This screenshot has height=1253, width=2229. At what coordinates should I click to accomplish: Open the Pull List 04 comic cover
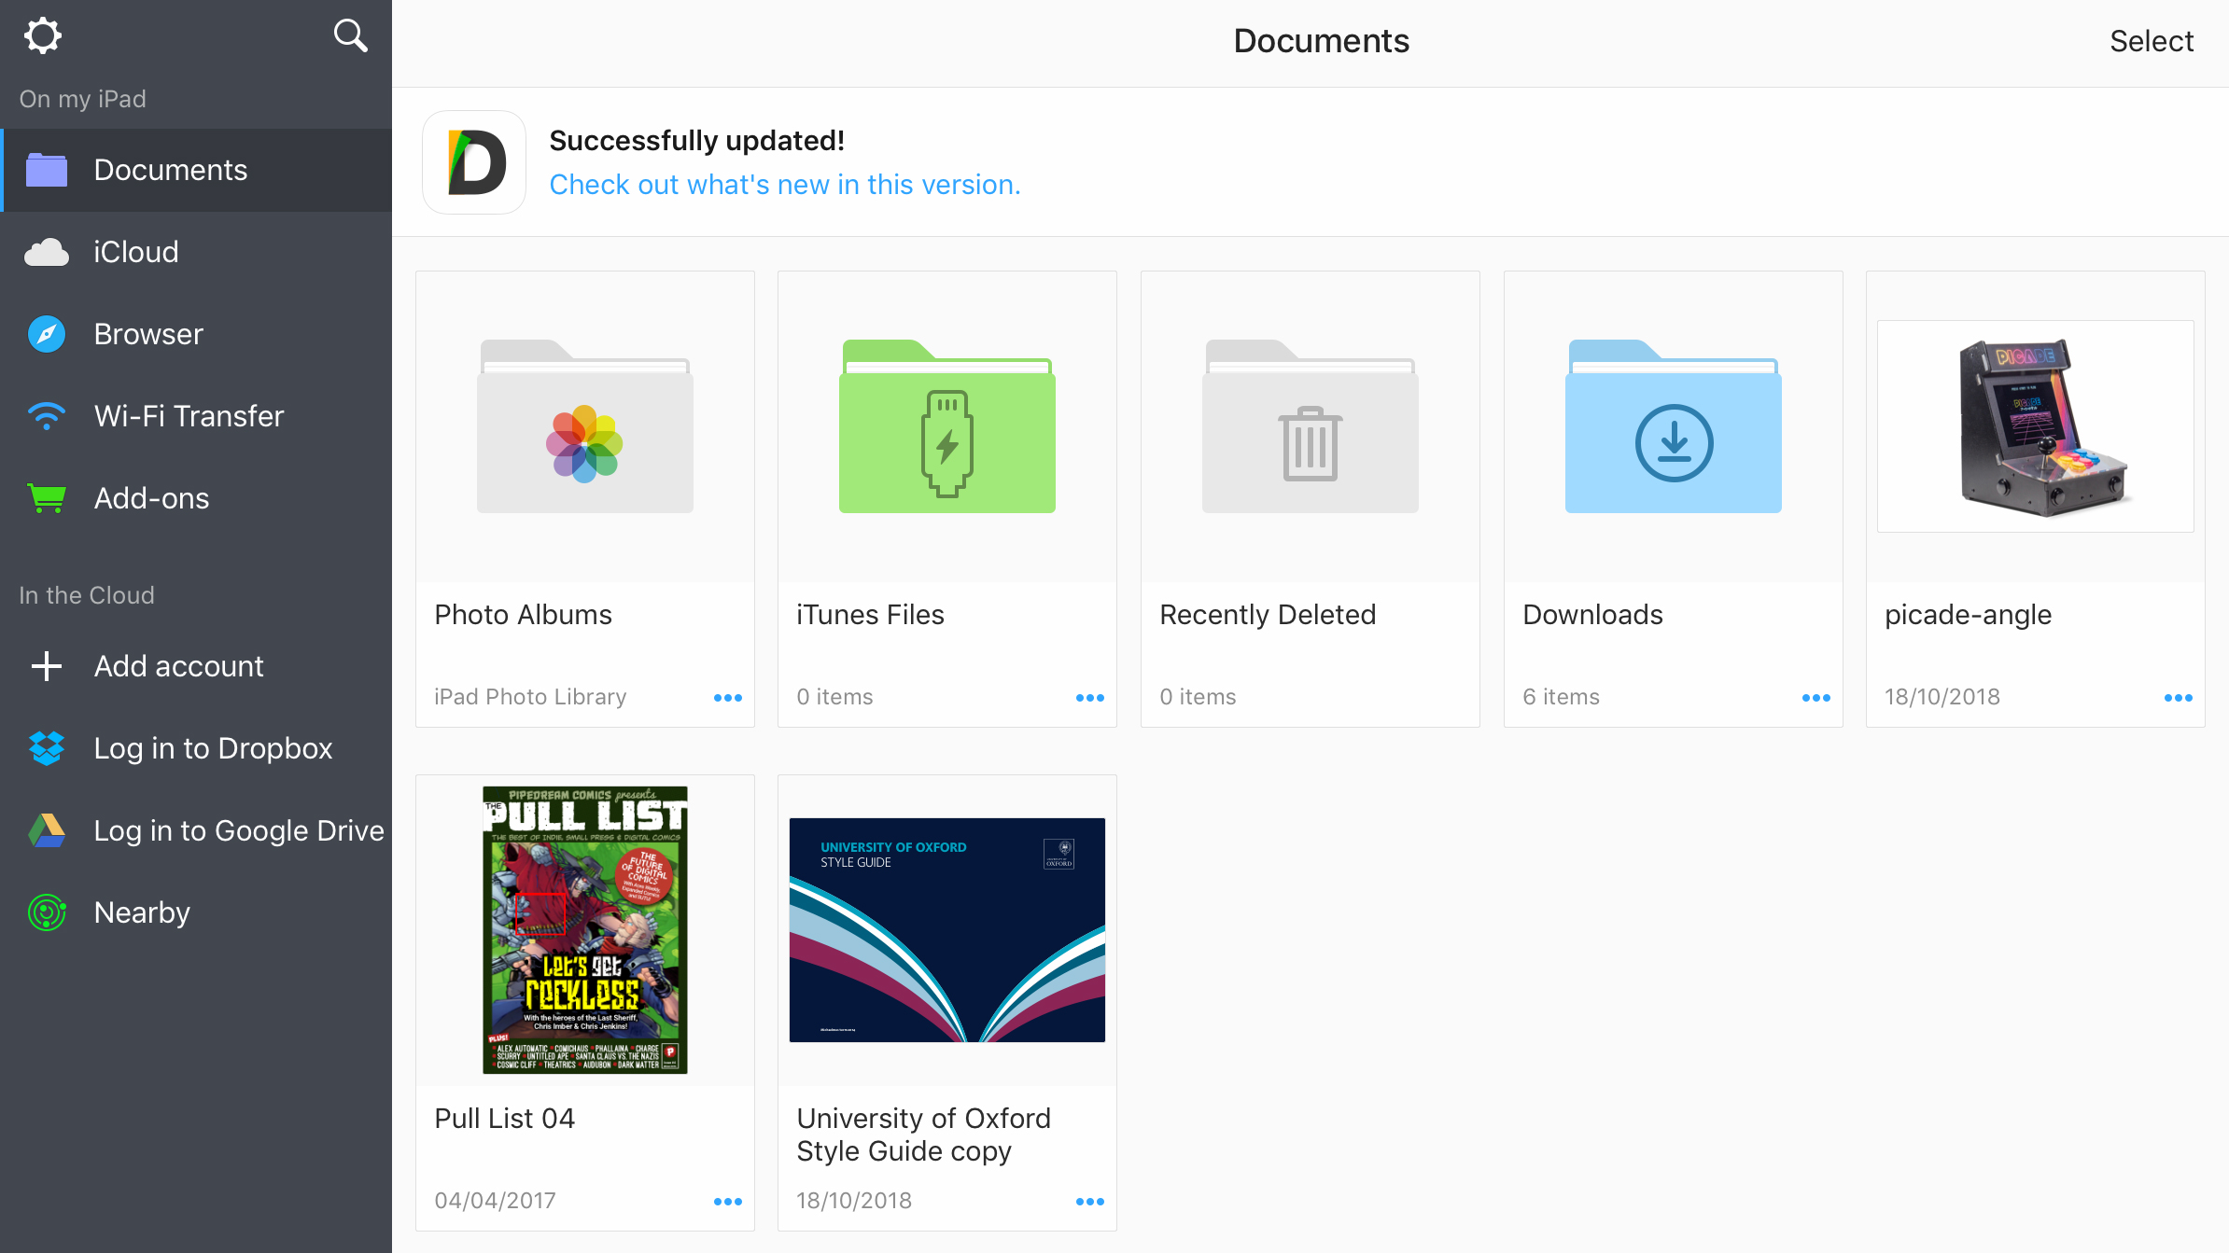point(585,930)
